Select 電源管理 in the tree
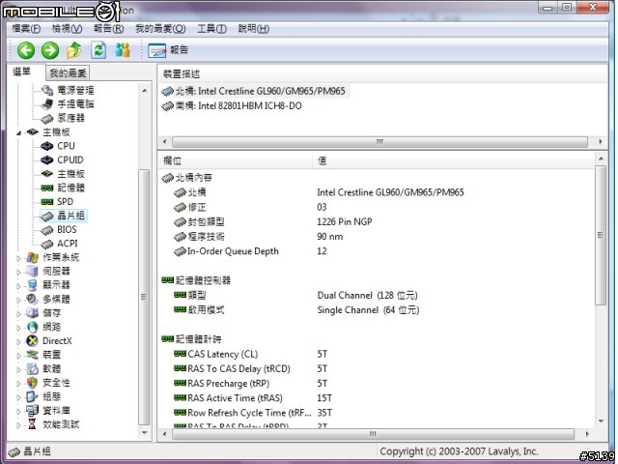 (68, 90)
